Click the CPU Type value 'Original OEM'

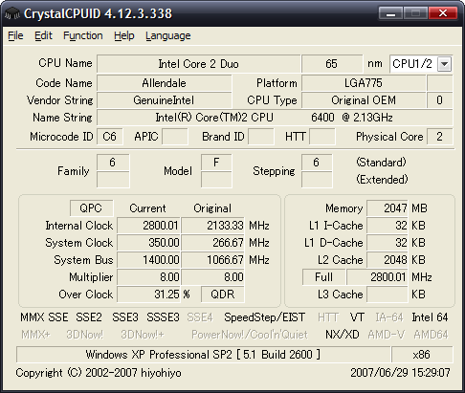click(x=364, y=100)
